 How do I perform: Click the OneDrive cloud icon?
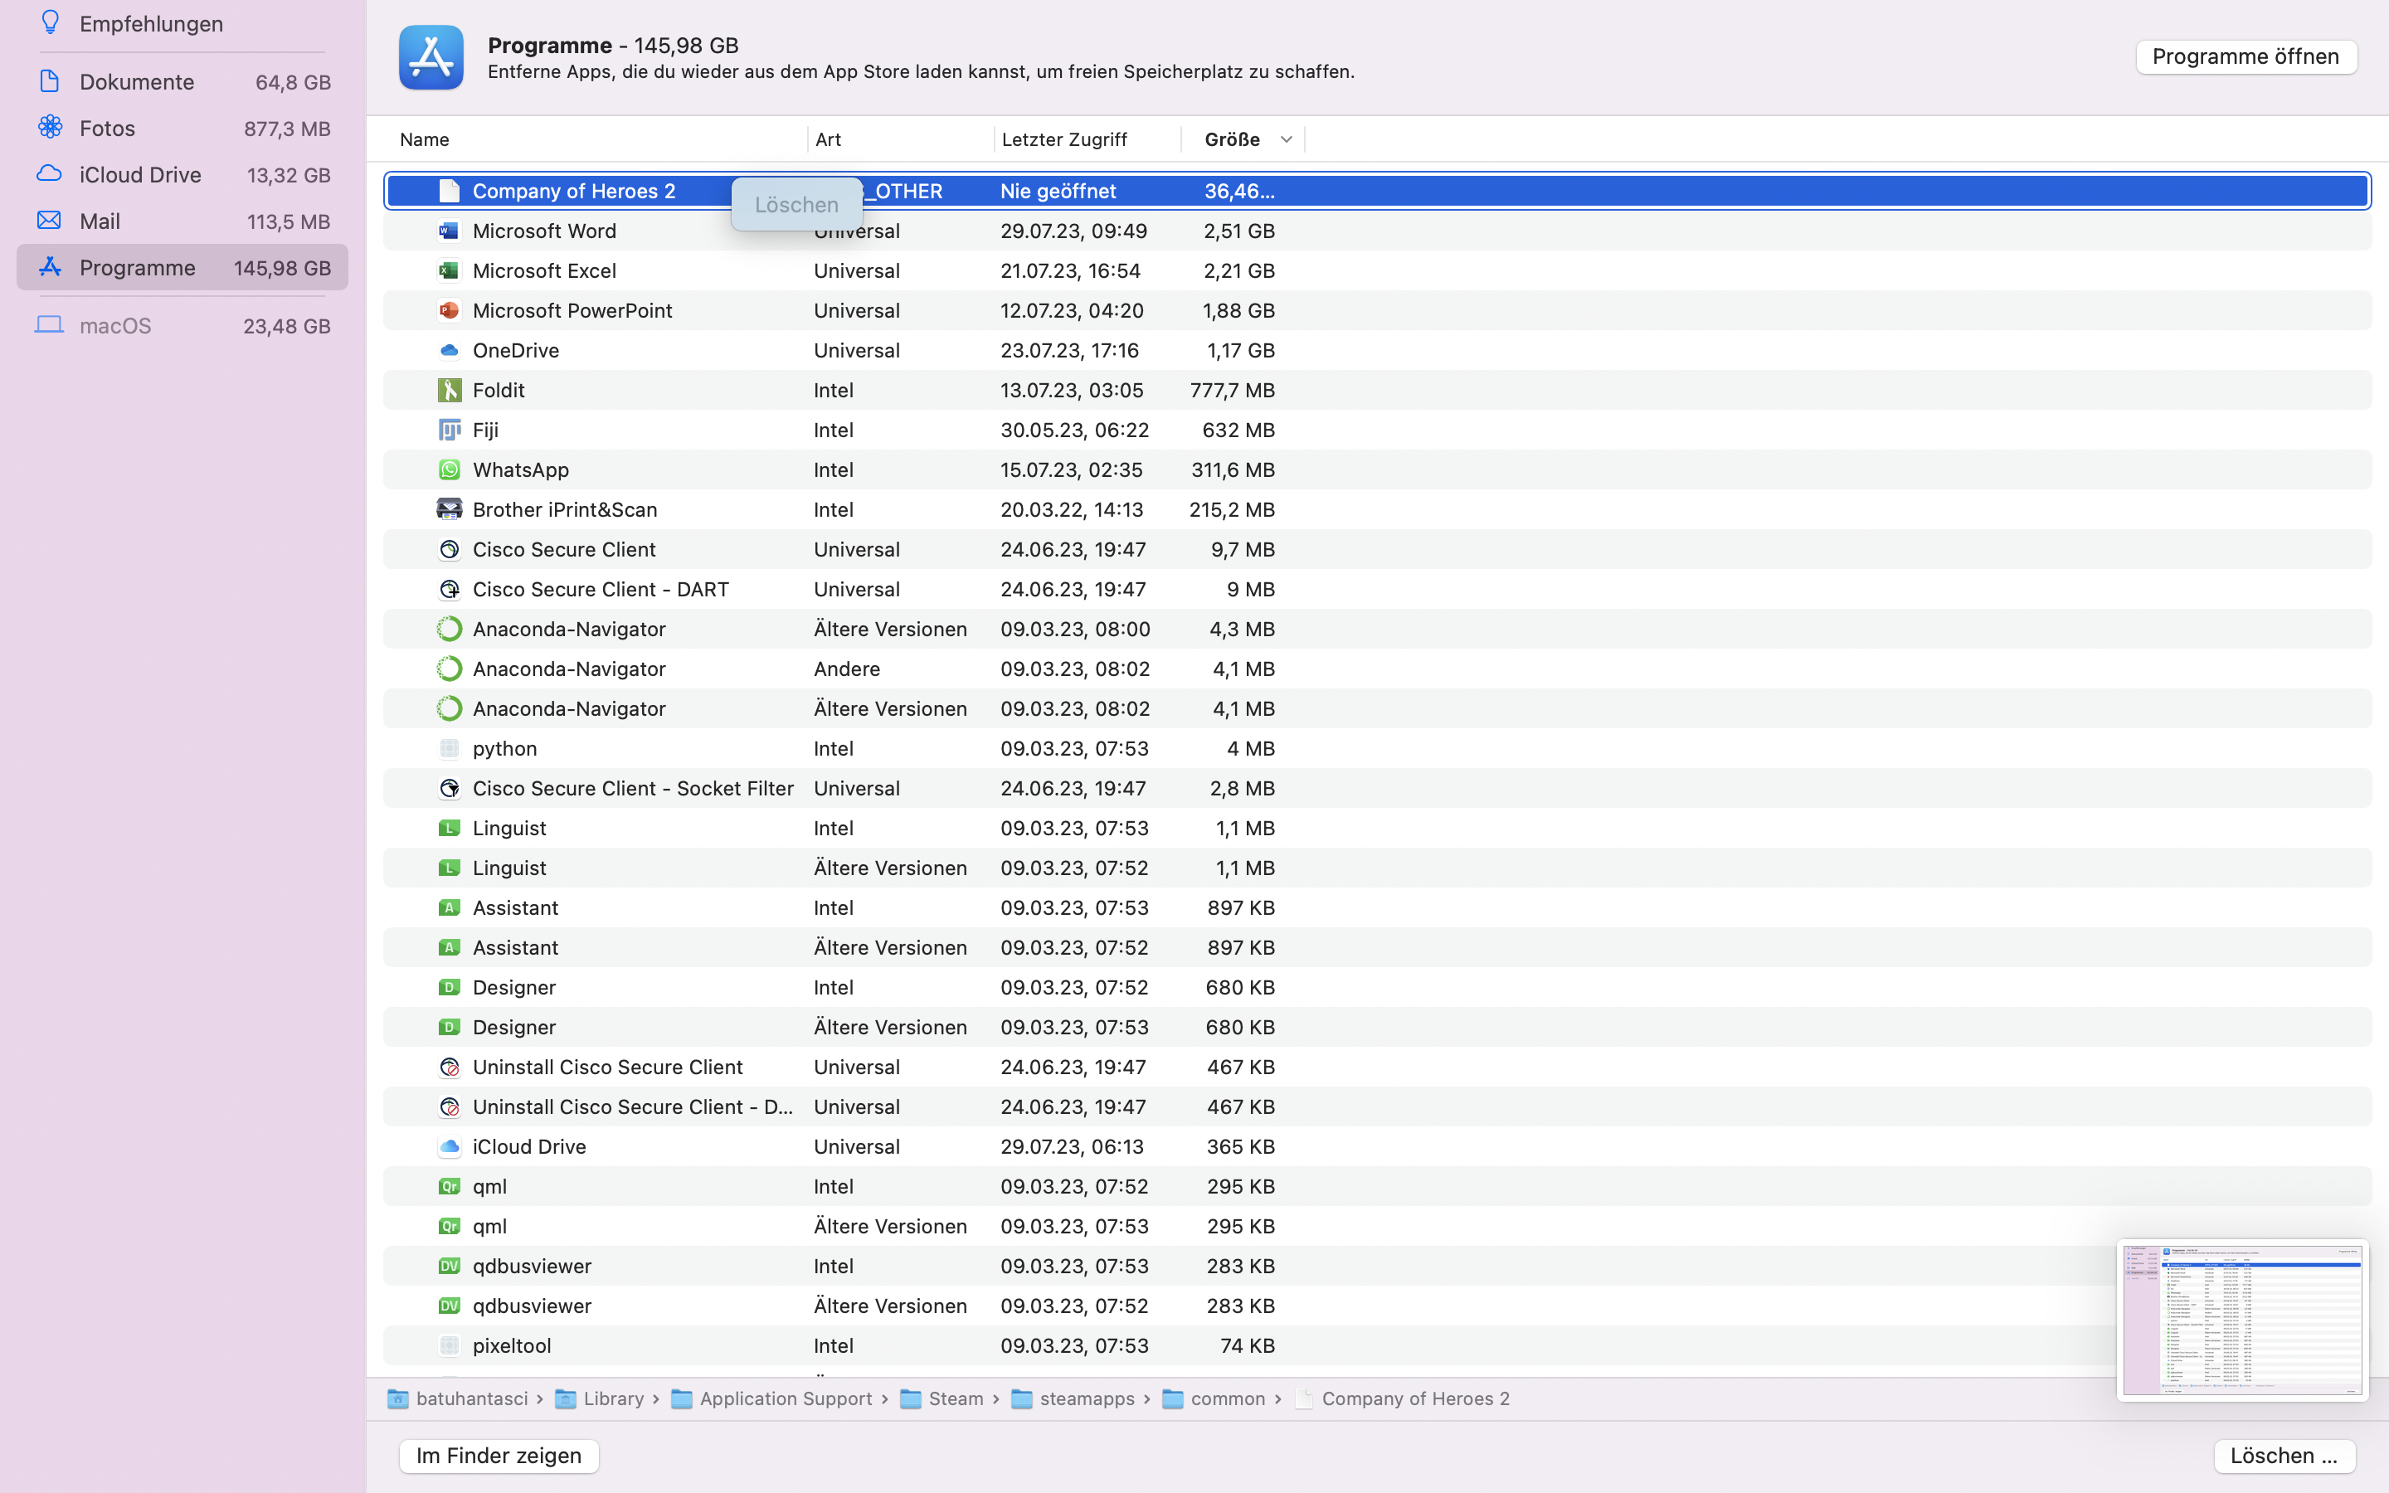(x=449, y=351)
